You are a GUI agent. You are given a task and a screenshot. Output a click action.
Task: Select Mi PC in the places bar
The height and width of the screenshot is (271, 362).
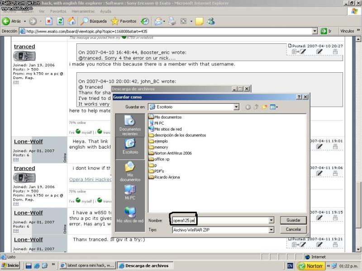[x=130, y=192]
